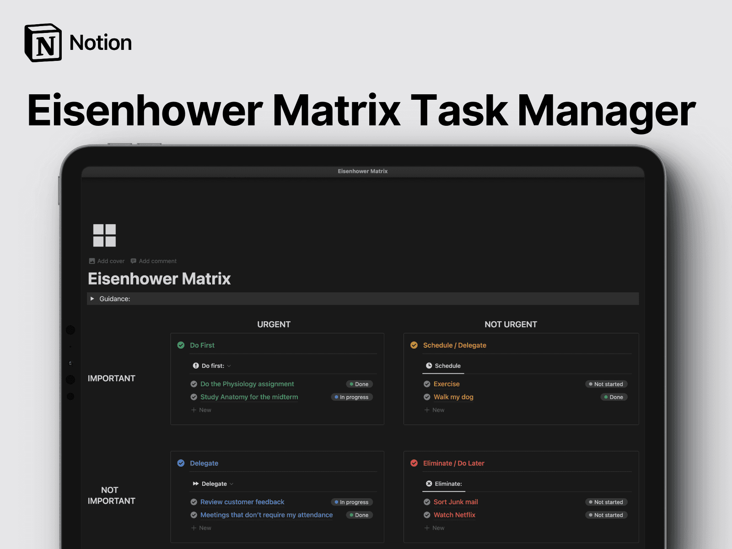Open the Walk my dog page
This screenshot has height=549, width=732.
[453, 397]
